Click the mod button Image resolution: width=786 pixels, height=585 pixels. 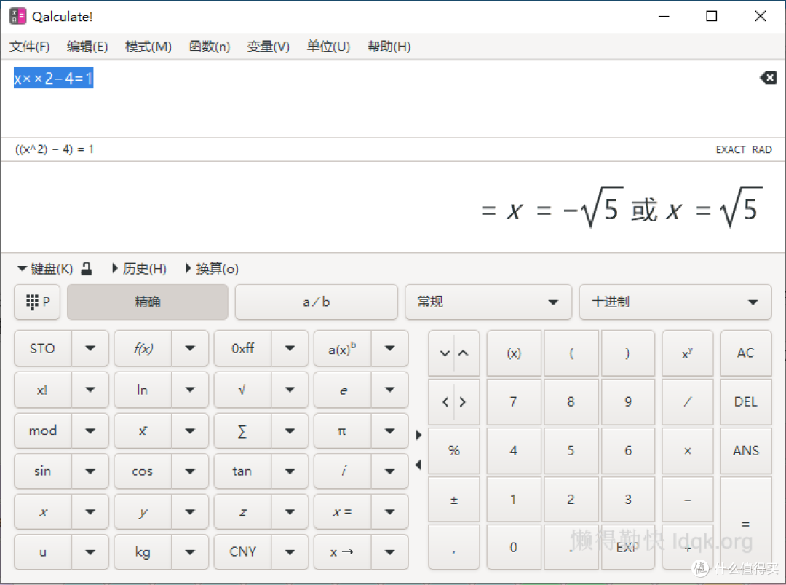click(43, 431)
